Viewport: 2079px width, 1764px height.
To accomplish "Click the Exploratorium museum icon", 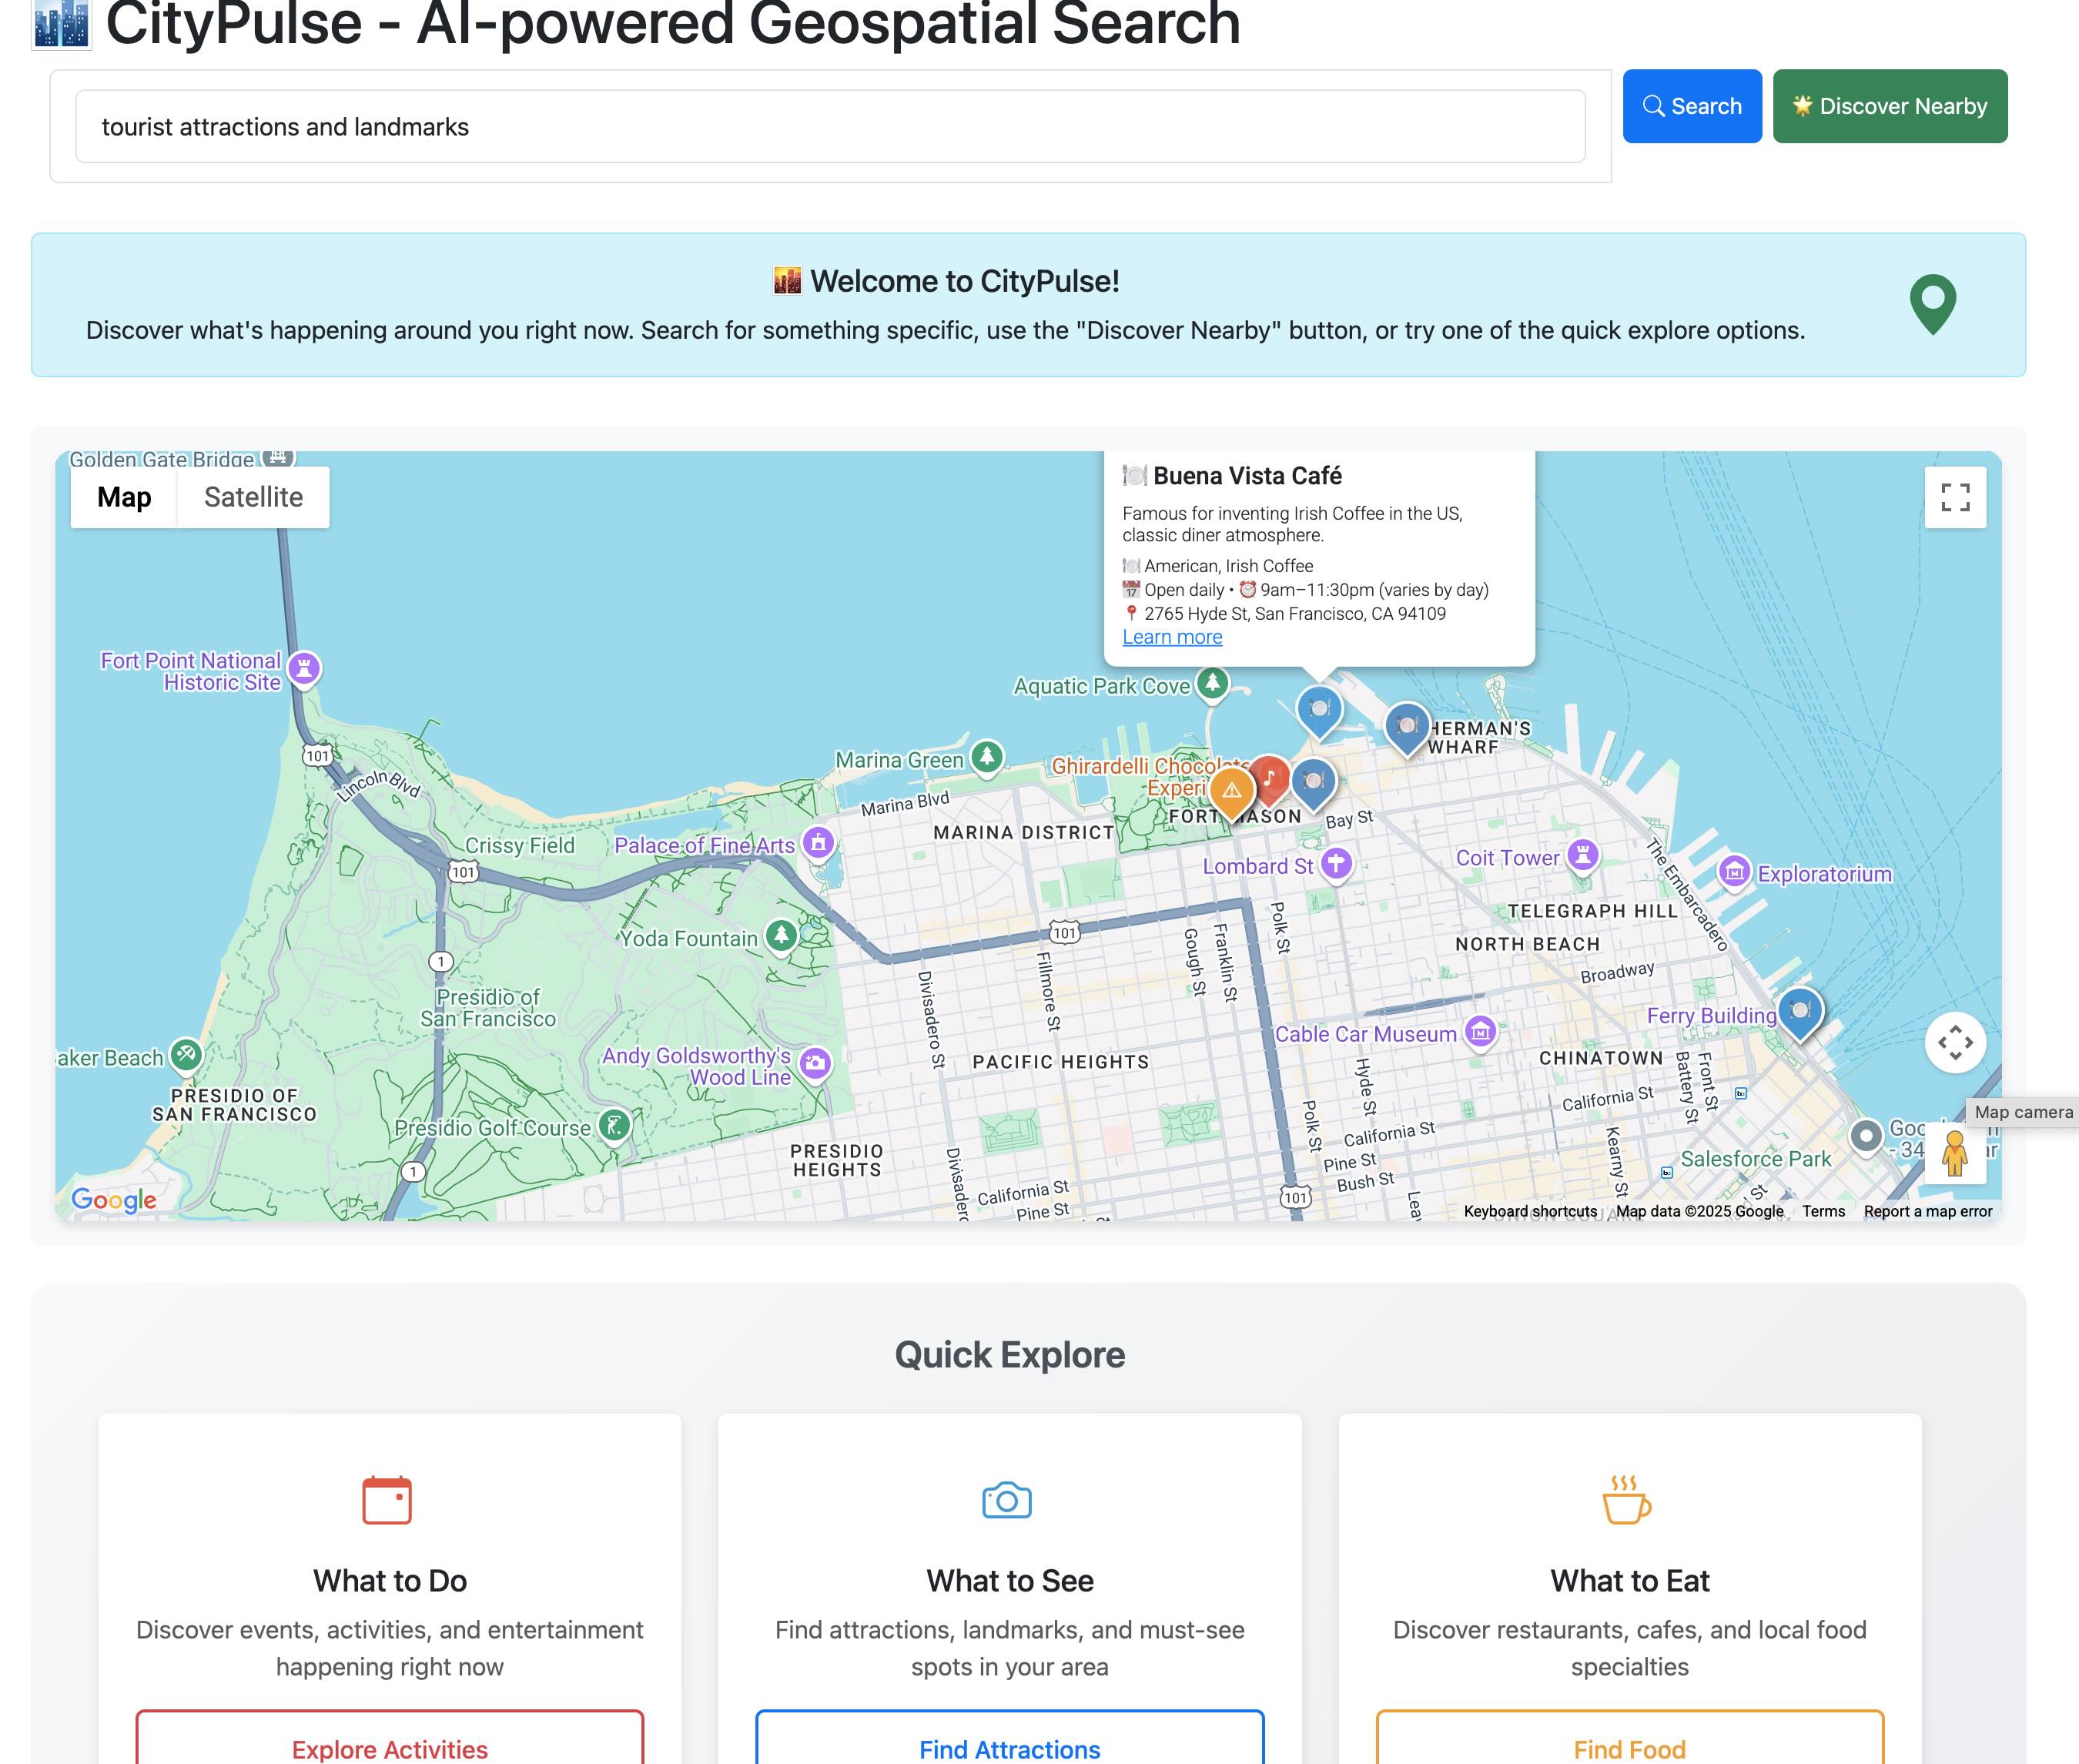I will pos(1734,872).
